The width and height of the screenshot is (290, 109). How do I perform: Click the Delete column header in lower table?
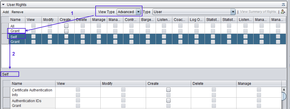pyautogui.click(x=214, y=84)
